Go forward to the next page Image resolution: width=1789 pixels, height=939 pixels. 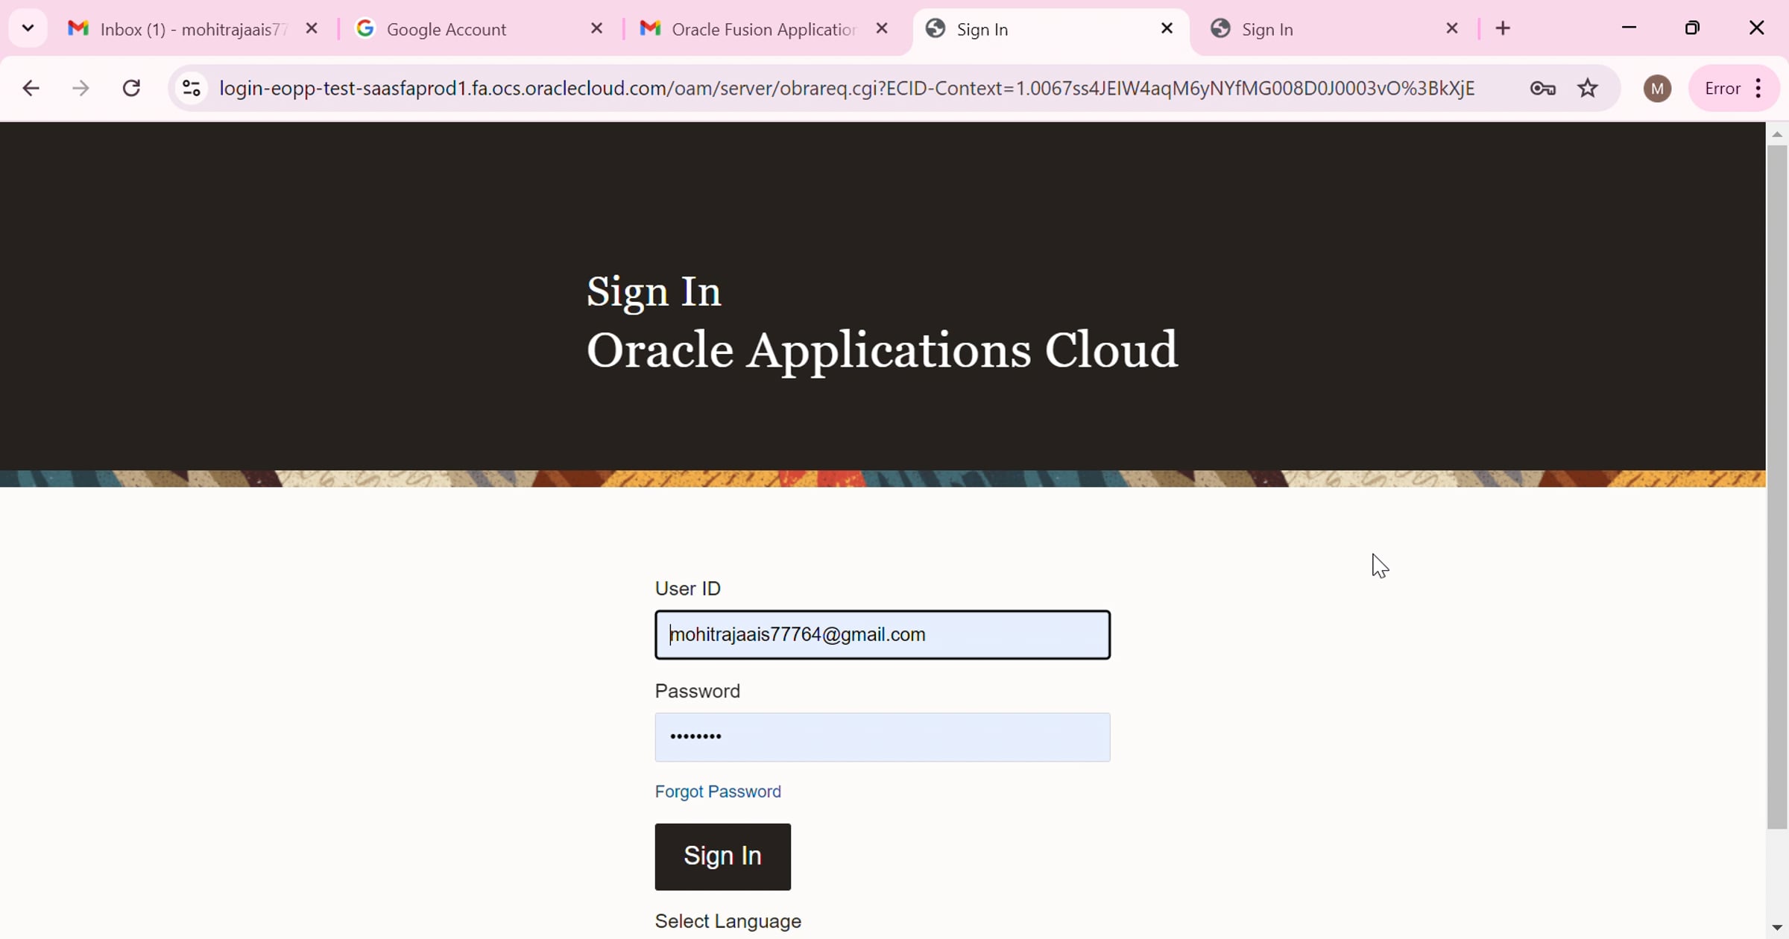pos(81,89)
